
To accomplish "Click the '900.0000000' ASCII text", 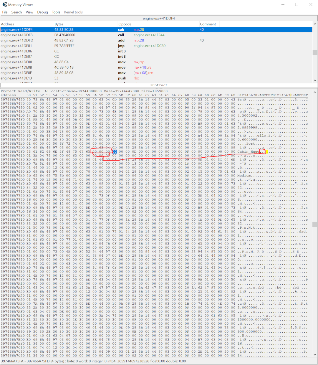I will click(x=250, y=332).
